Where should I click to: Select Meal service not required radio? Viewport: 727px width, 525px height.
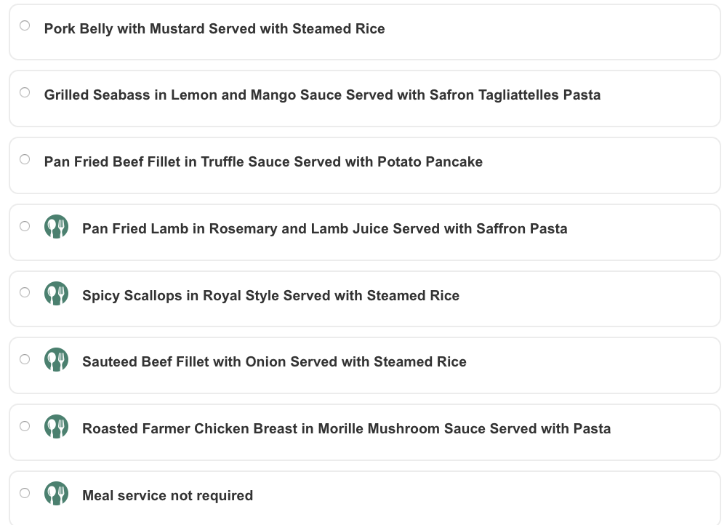point(25,493)
